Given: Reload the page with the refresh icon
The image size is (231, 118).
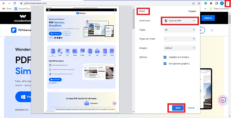Looking at the screenshot, I should [x=15, y=3].
